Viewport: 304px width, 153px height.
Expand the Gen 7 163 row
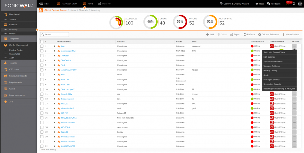55,85
